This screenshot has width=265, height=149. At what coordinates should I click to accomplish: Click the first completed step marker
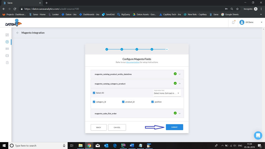107,49
